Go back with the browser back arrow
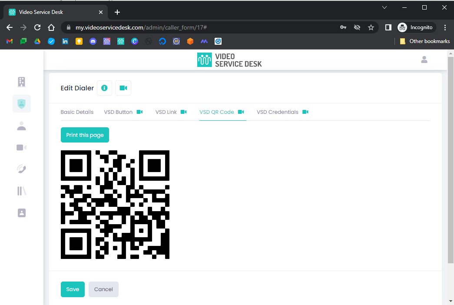The image size is (454, 305). tap(10, 27)
